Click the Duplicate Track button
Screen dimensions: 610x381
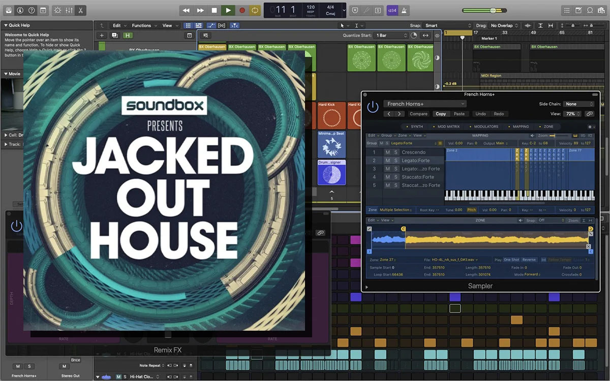coord(114,36)
